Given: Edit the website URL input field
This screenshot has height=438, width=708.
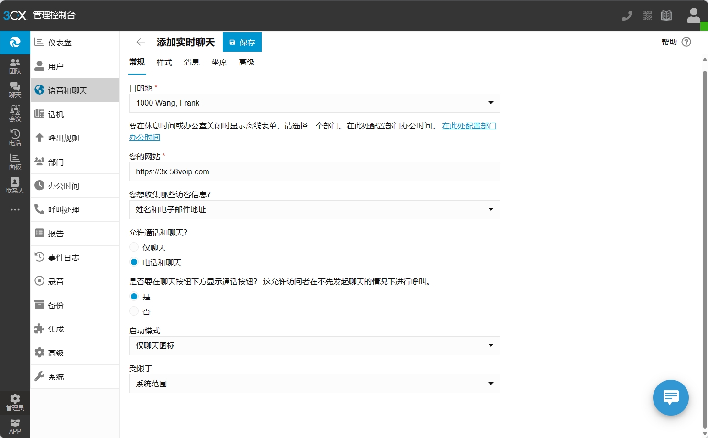Looking at the screenshot, I should tap(314, 171).
